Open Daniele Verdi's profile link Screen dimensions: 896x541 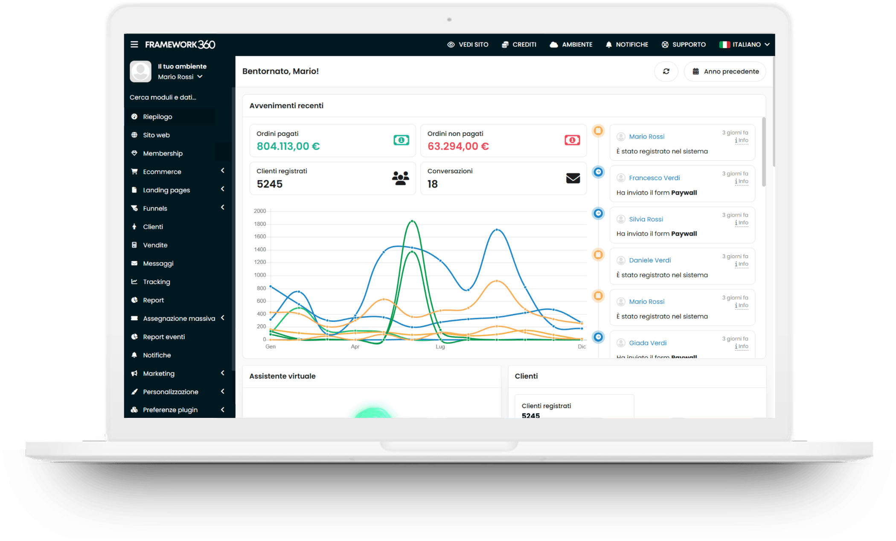click(x=649, y=260)
